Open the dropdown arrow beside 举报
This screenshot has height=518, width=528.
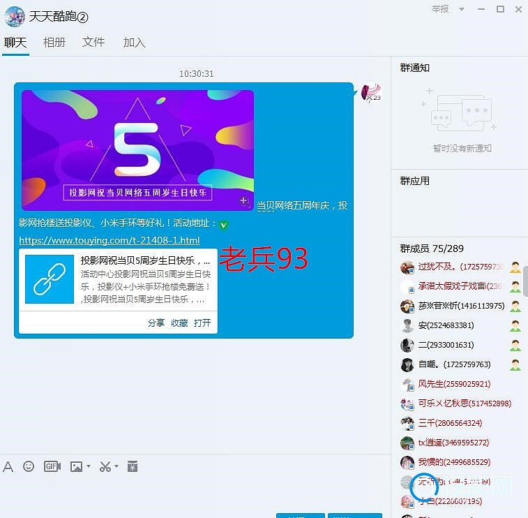(462, 9)
